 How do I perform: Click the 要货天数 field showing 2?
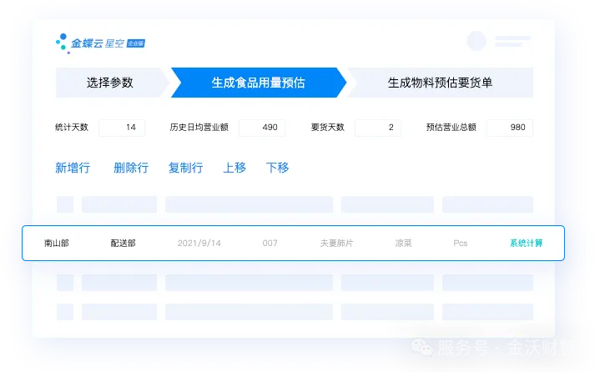378,128
